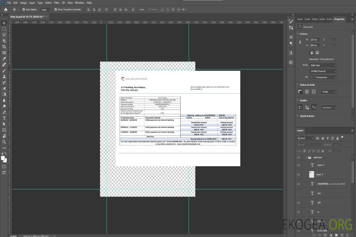Select the Zoom tool magnifier

click(4, 142)
